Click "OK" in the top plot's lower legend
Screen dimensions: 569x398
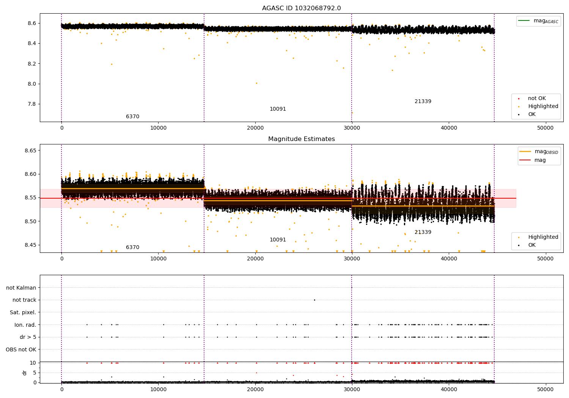(532, 114)
